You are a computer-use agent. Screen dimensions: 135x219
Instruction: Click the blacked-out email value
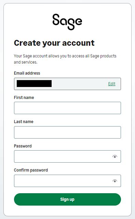(34, 84)
